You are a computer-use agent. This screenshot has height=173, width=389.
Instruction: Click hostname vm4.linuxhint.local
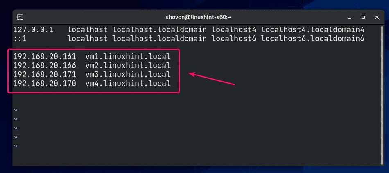(128, 83)
